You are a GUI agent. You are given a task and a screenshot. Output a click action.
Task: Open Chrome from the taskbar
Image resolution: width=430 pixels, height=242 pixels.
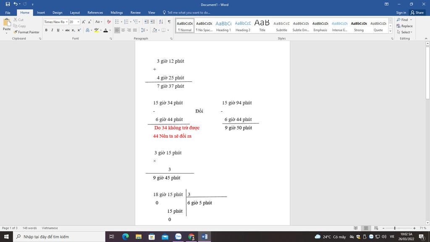191,237
